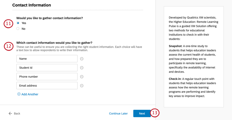Remove the Name field with its minus icon

point(82,59)
